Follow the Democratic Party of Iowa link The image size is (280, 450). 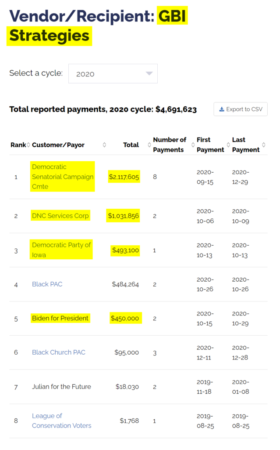coord(61,250)
